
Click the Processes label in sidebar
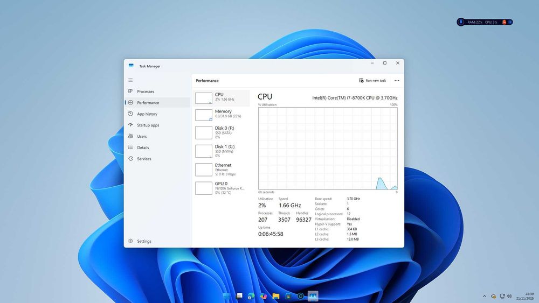coord(146,91)
